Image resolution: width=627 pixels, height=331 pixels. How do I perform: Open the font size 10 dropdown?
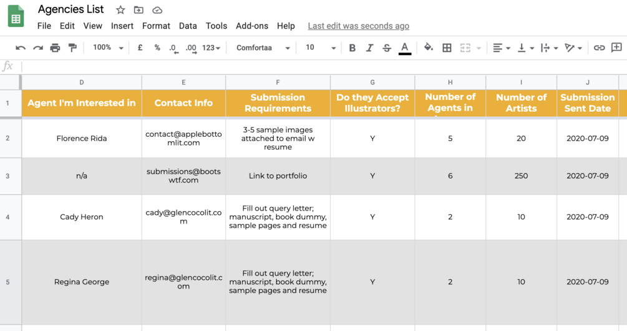320,47
